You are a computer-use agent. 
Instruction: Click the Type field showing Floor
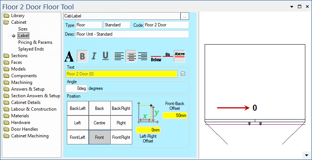(89, 25)
